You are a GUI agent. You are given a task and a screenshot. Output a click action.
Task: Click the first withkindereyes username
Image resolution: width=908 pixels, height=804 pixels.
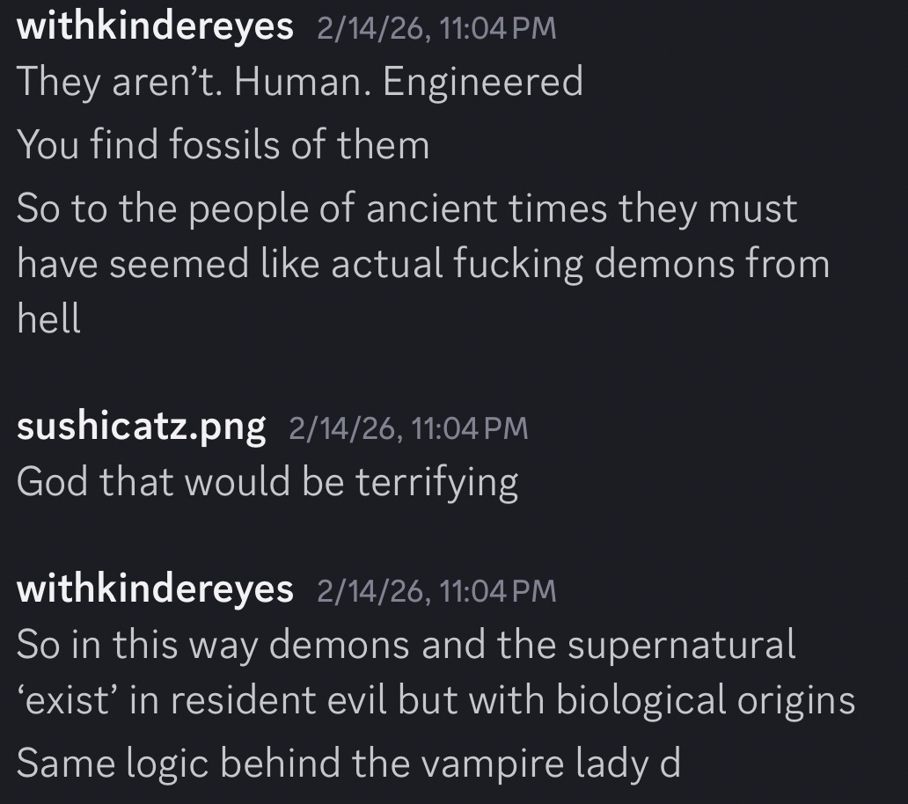click(x=155, y=26)
